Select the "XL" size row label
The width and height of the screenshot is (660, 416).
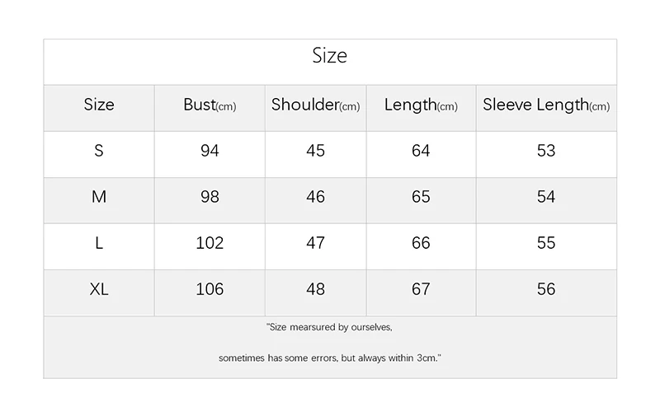tap(99, 289)
